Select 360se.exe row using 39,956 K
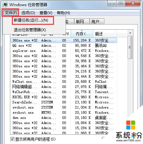The image size is (143, 144). (x=64, y=61)
